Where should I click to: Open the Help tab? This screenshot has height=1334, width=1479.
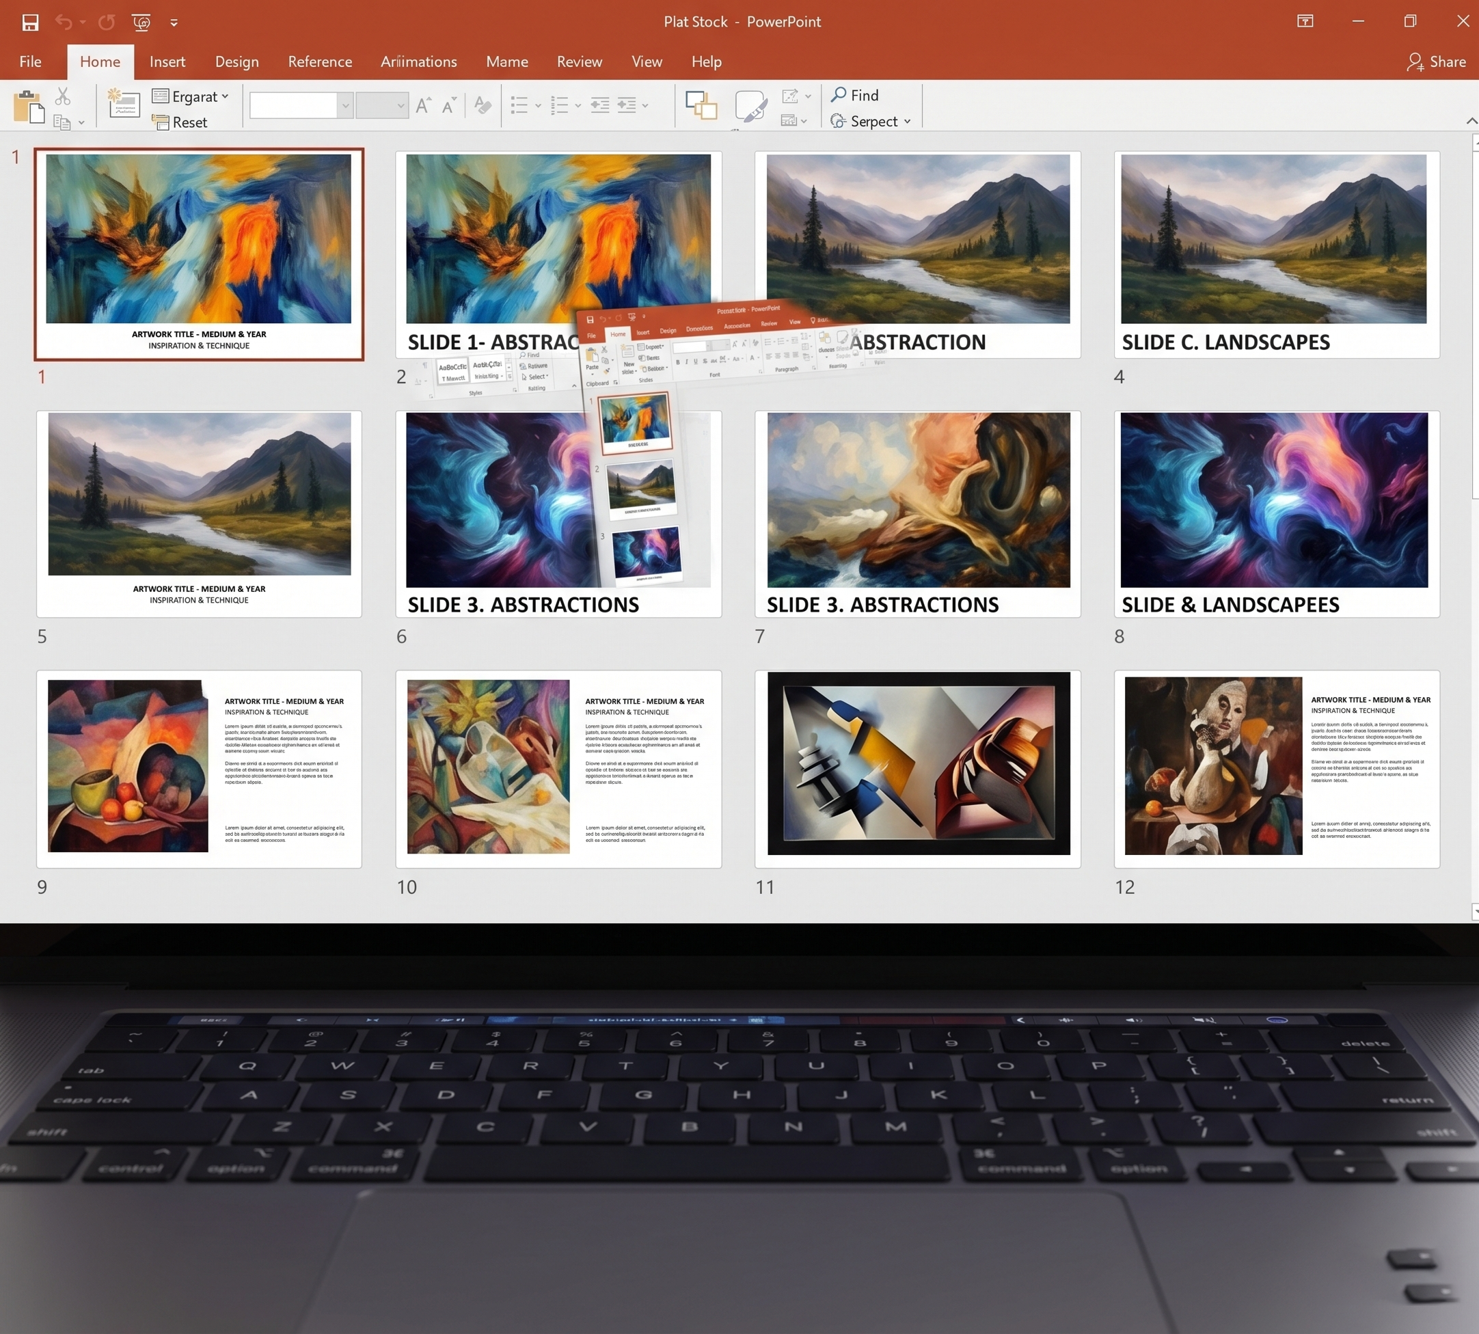[x=707, y=62]
